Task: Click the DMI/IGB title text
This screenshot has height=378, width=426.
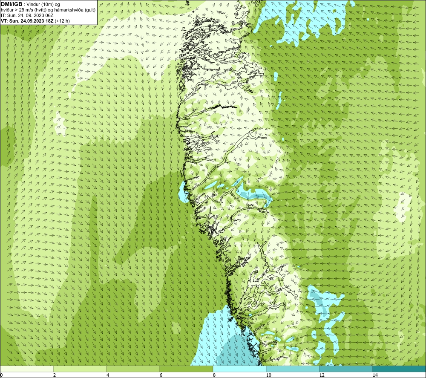Action: point(12,4)
